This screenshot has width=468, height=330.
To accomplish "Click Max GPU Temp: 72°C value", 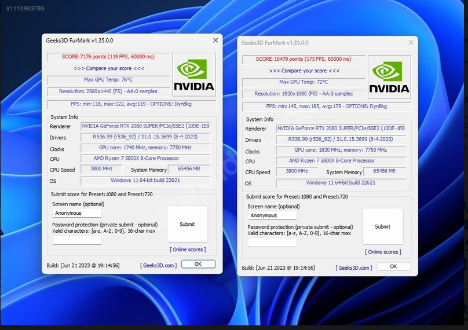I will (304, 82).
